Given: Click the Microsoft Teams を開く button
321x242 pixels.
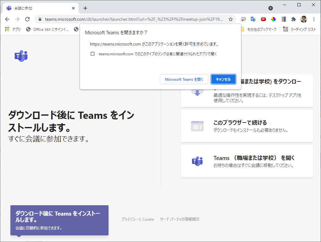Looking at the screenshot, I should click(x=184, y=79).
